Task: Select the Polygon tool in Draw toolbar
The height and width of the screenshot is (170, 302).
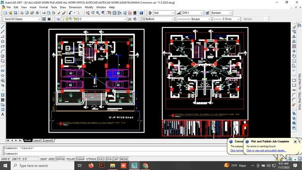Action: coord(3,42)
